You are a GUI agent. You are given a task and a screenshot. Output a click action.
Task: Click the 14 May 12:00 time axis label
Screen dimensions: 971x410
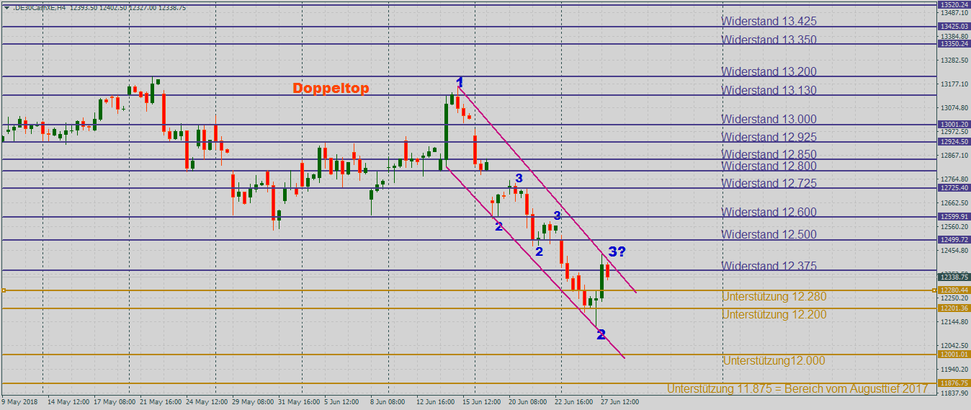[x=68, y=402]
